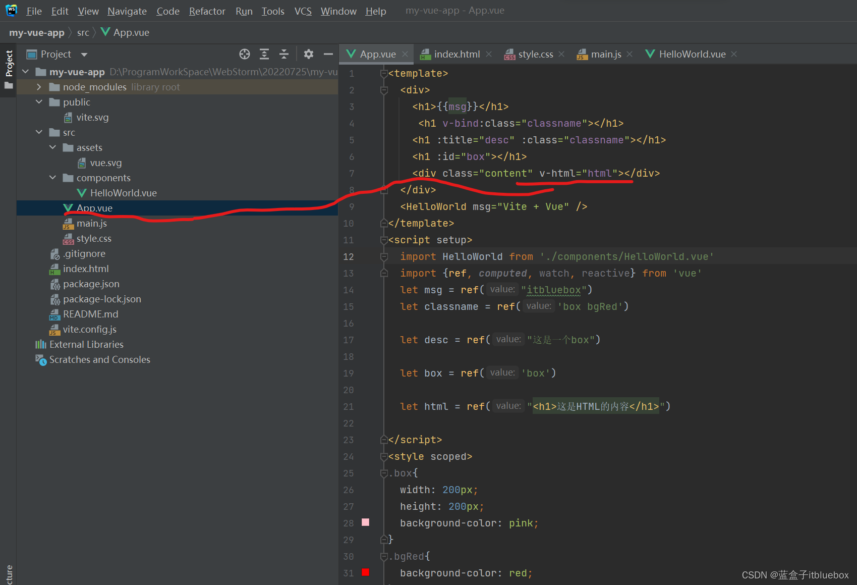Click line number 12 in the gutter
This screenshot has width=857, height=585.
pos(349,256)
